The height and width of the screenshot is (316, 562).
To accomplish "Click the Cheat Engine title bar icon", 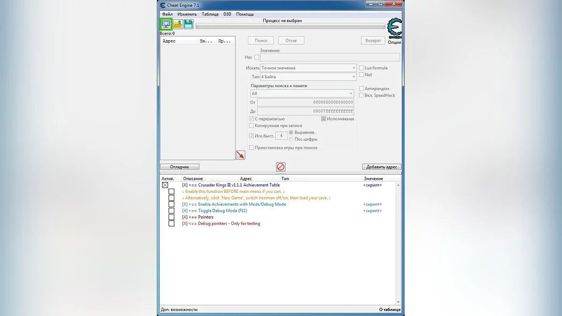I will (x=163, y=5).
